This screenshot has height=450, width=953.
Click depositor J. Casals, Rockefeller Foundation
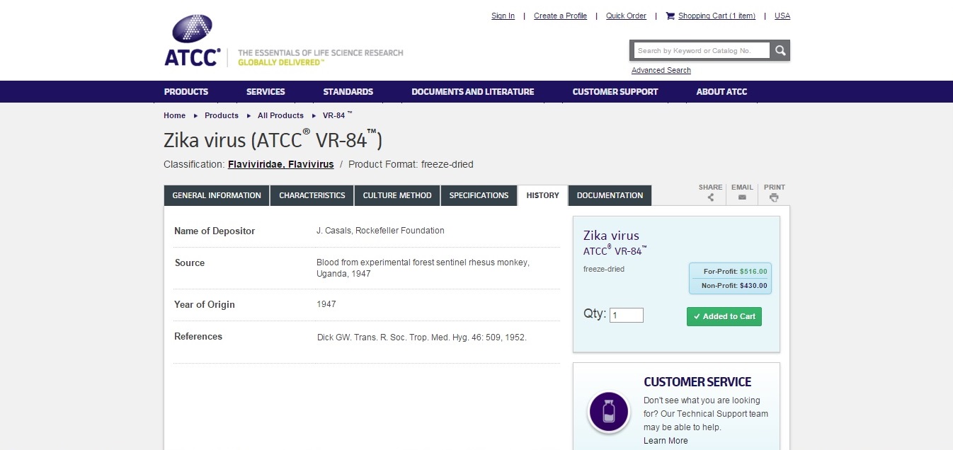click(x=380, y=230)
